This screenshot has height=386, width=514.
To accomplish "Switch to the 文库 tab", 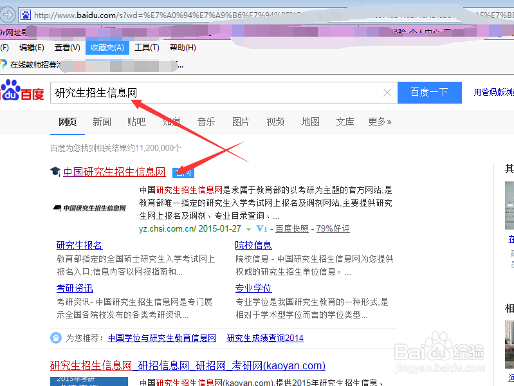I will coord(345,122).
